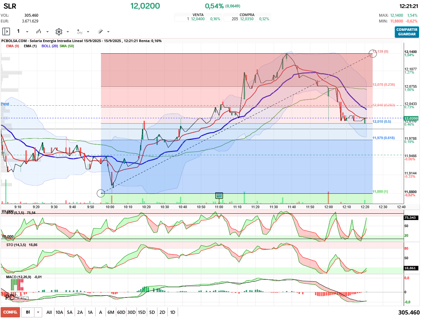Click the current price 12,0200 in header
The image size is (424, 319).
(x=145, y=6)
